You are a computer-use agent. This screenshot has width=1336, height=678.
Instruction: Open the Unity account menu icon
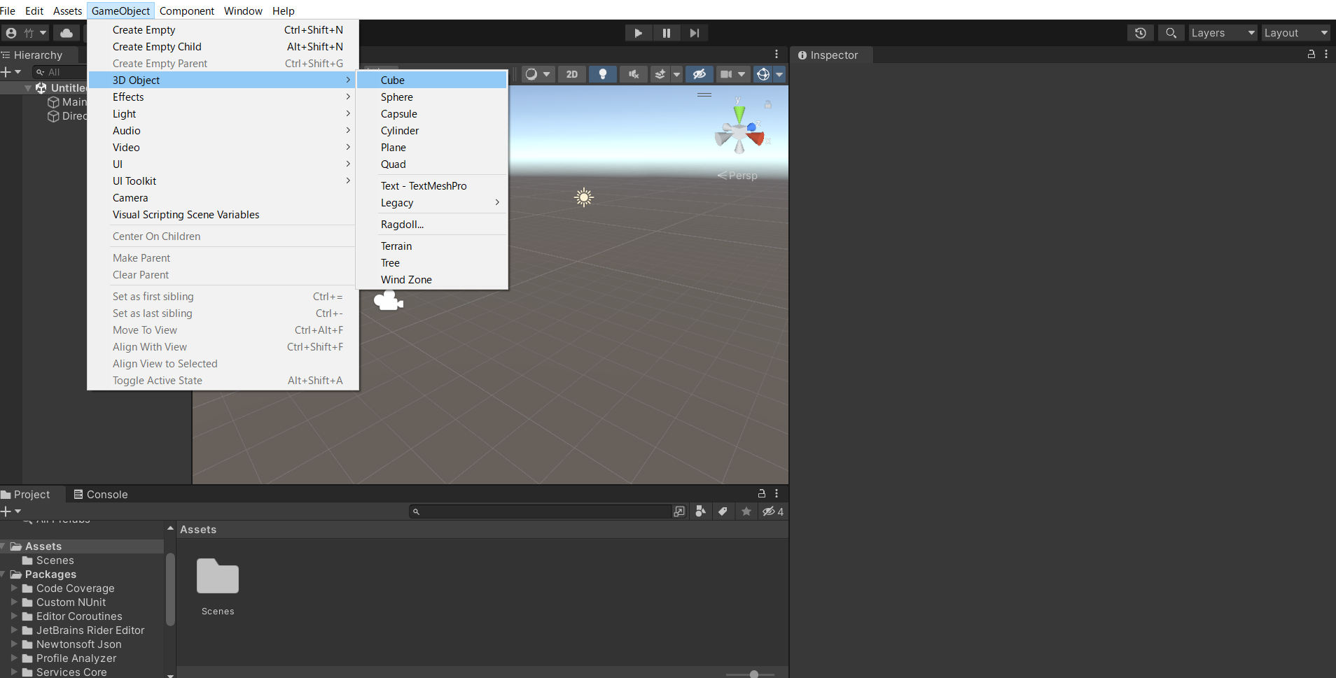coord(11,33)
